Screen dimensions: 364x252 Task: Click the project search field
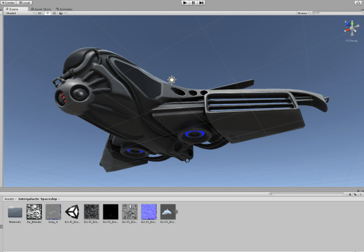click(x=308, y=194)
